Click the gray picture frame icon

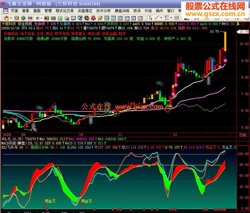pos(140,18)
